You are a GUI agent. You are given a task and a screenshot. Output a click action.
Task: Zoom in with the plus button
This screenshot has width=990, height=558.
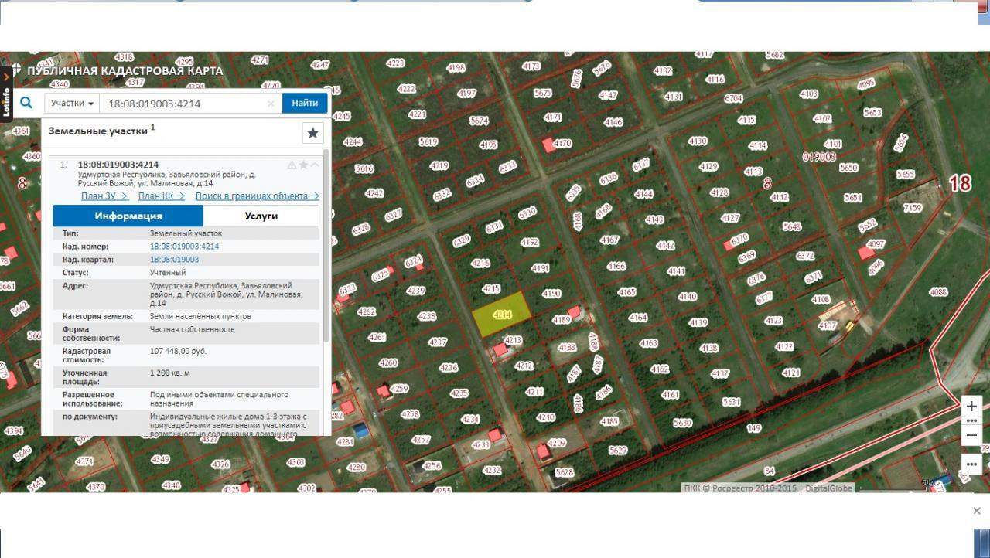tap(972, 407)
